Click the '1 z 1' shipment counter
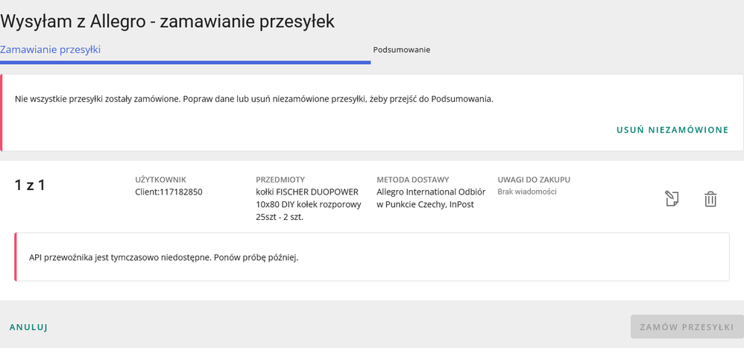 tap(30, 186)
